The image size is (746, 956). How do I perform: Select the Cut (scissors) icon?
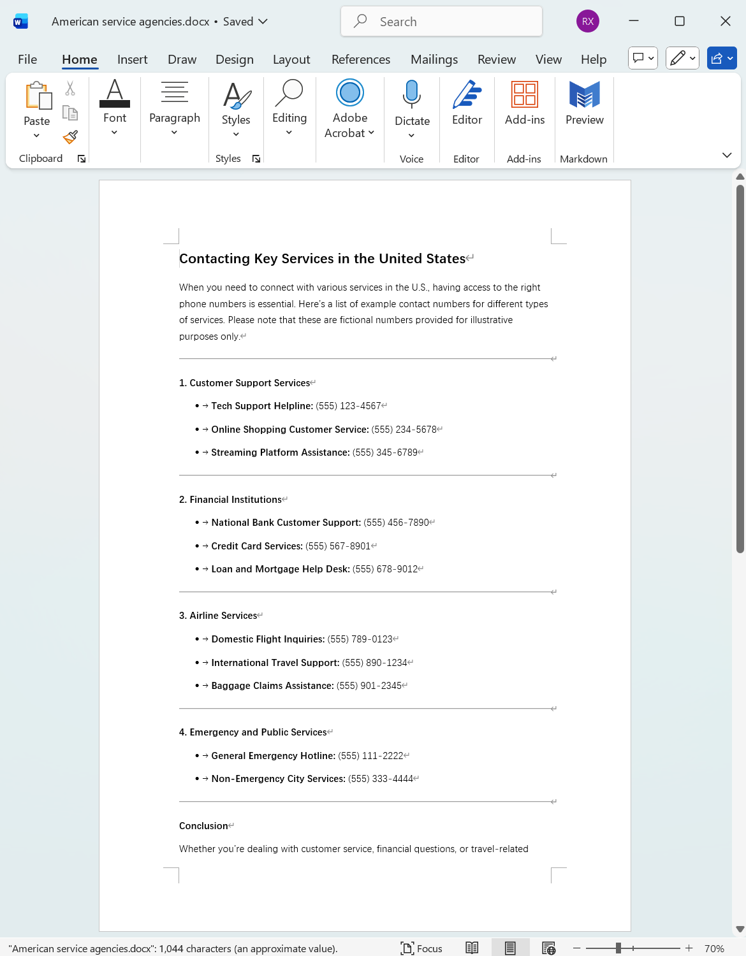[70, 87]
